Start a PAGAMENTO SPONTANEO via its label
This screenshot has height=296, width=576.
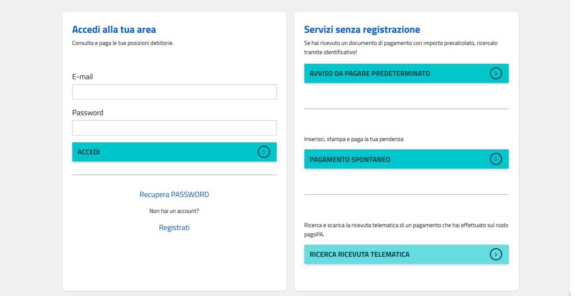350,159
